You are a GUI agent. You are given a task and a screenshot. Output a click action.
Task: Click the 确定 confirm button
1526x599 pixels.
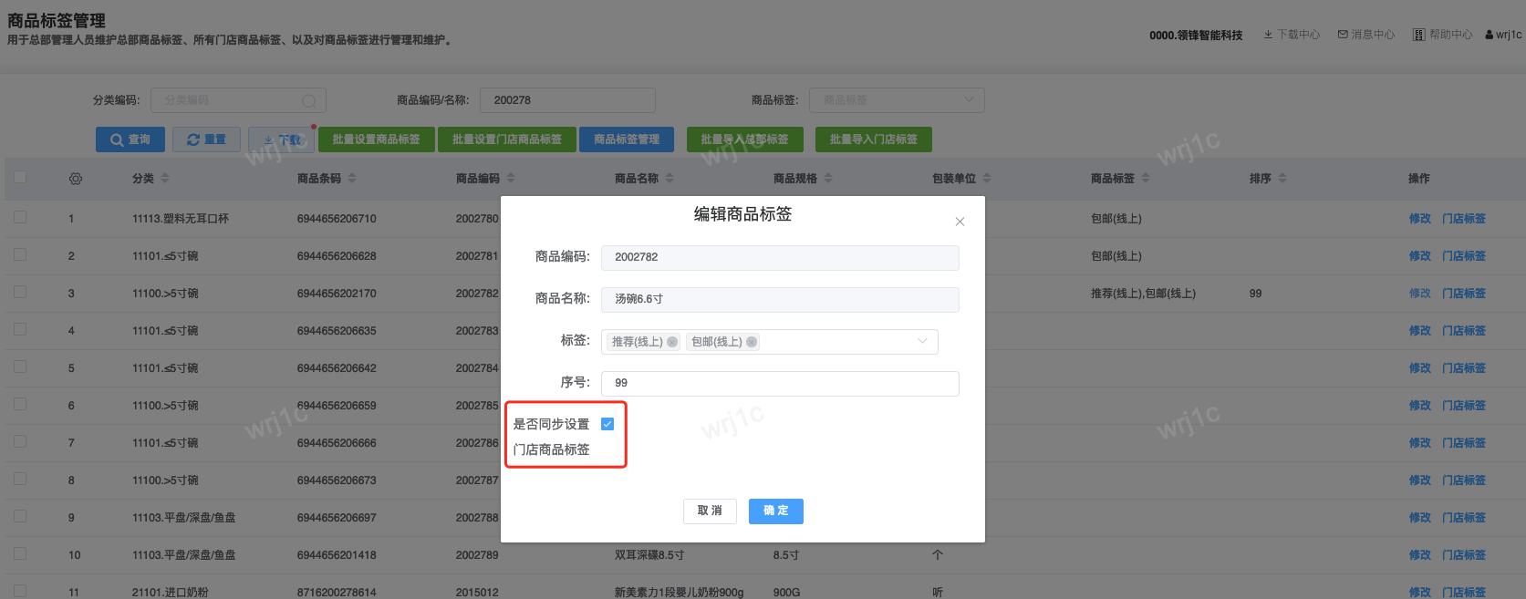775,511
